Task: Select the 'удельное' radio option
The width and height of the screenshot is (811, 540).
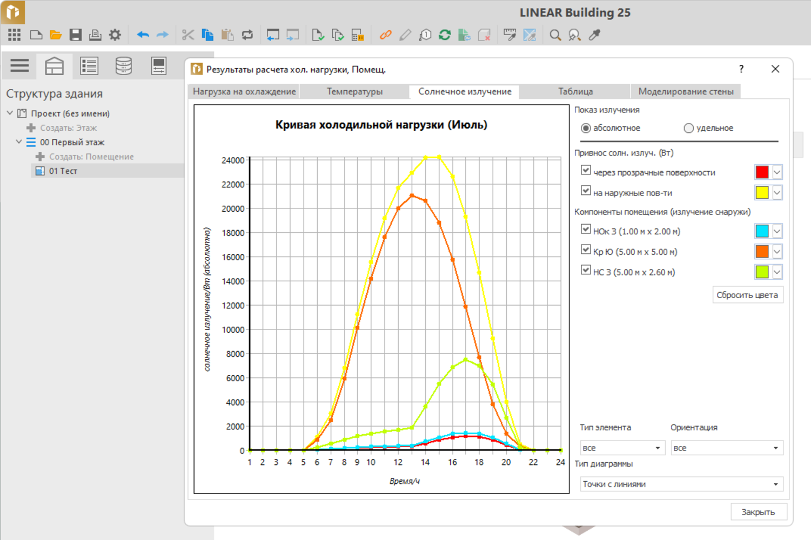Action: tap(688, 128)
